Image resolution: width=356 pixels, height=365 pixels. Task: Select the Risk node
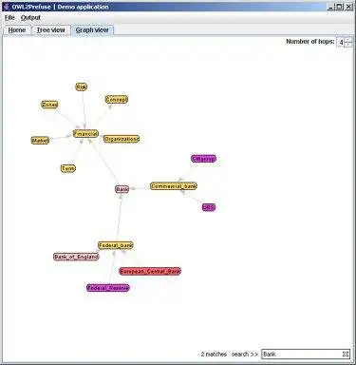pos(82,86)
